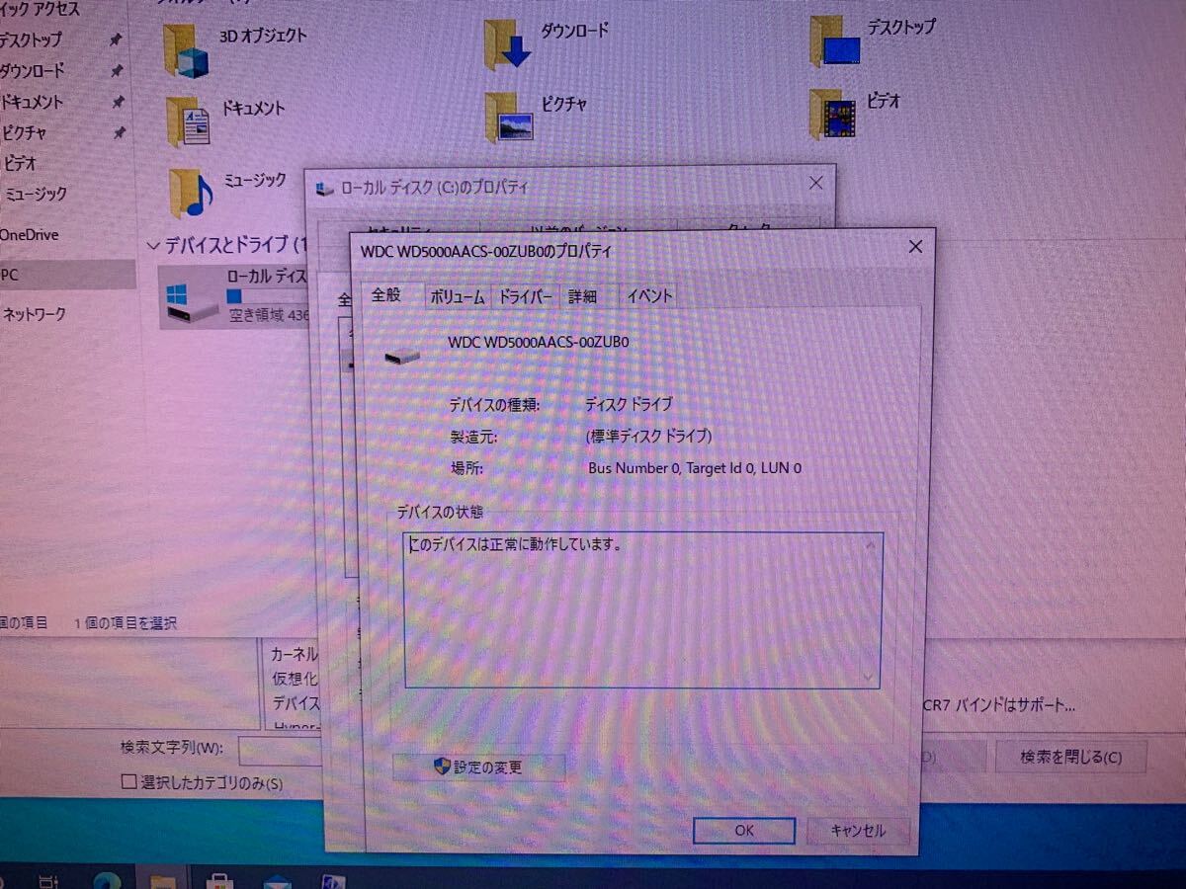Switch to the ボリューム tab
The height and width of the screenshot is (889, 1186).
(457, 296)
